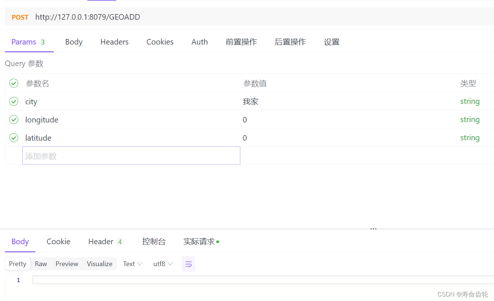Click the orange POST method label
This screenshot has width=494, height=301.
pyautogui.click(x=20, y=17)
